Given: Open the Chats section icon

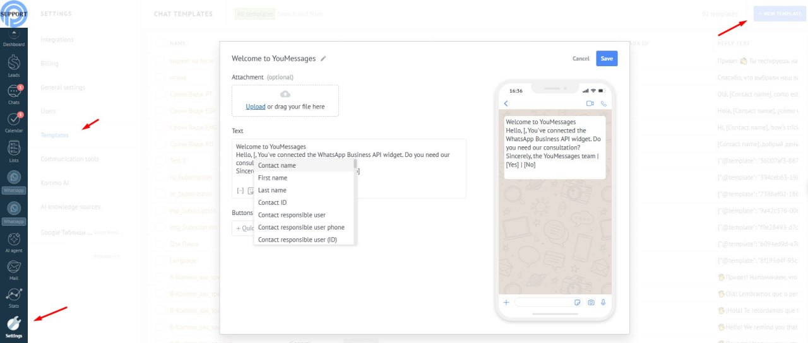Looking at the screenshot, I should (14, 93).
